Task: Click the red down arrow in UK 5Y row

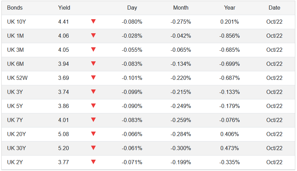Action: pyautogui.click(x=93, y=106)
